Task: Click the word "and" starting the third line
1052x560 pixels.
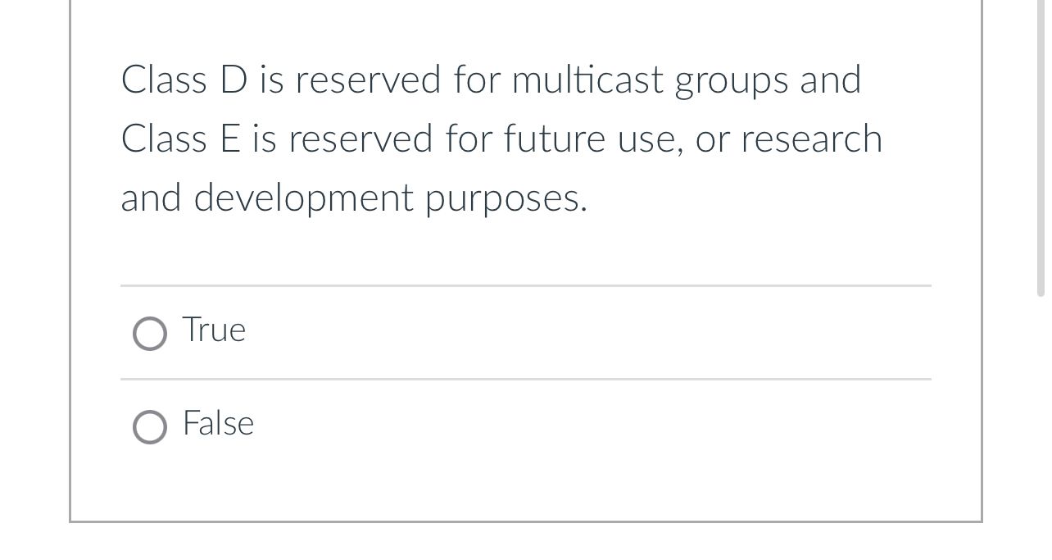Action: coord(152,198)
